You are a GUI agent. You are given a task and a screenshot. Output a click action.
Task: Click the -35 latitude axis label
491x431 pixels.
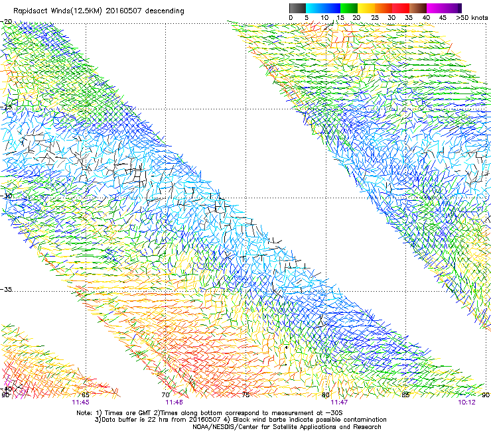6,289
